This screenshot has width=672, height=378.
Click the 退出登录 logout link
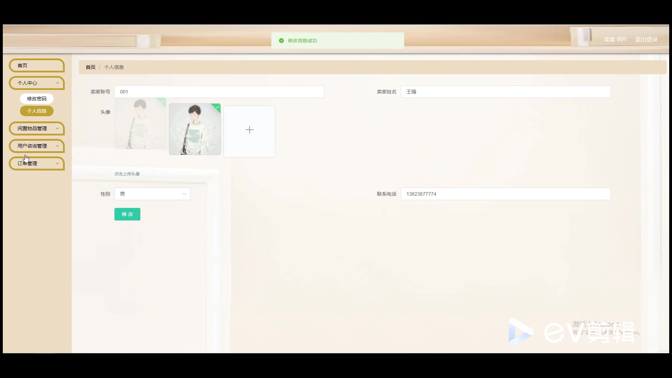(x=646, y=40)
